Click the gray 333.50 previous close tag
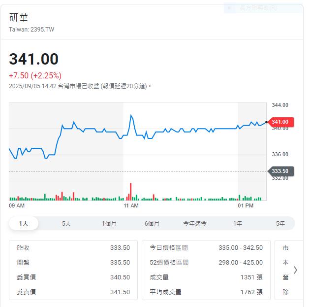Image resolution: width=309 pixels, height=307 pixels. point(280,171)
